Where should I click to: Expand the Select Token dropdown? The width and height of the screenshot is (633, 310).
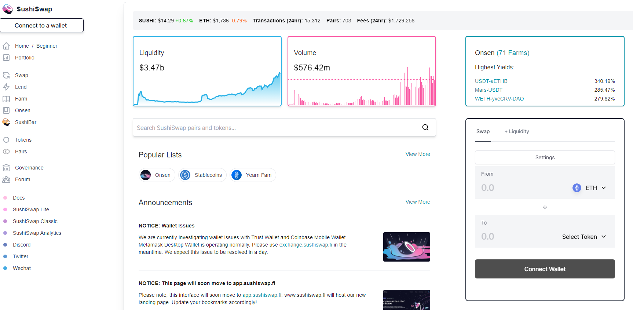584,237
